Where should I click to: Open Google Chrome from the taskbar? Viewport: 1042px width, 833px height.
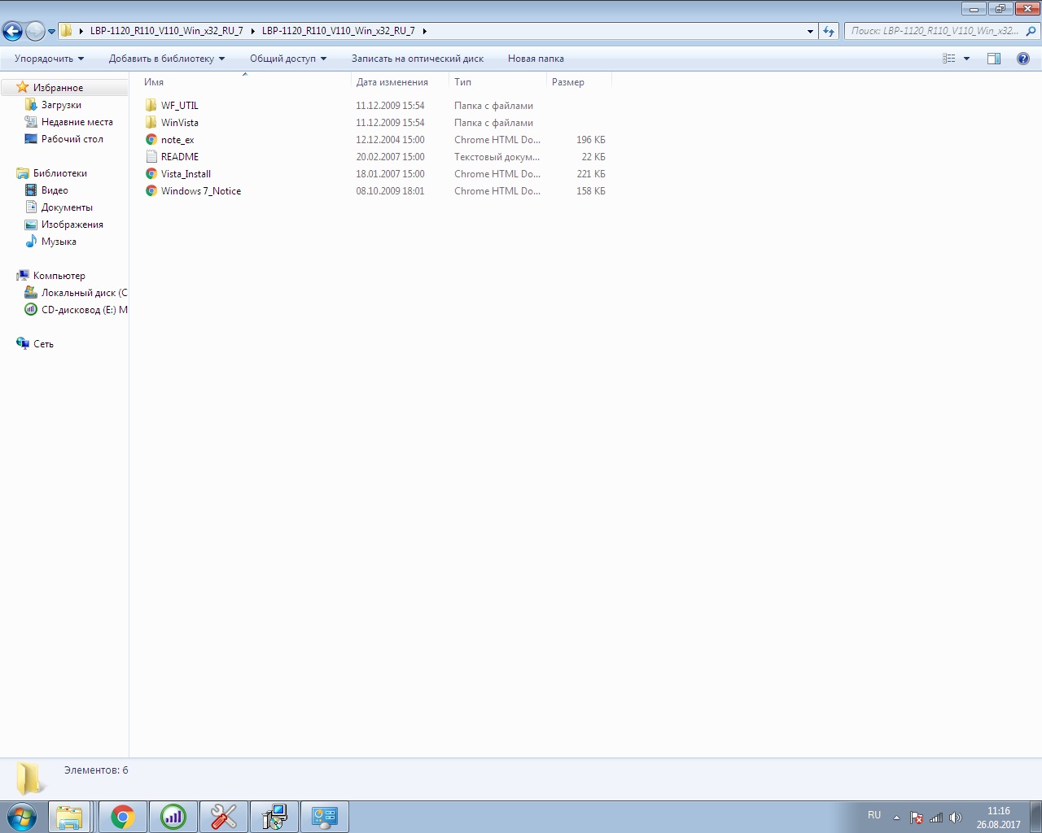[x=123, y=817]
